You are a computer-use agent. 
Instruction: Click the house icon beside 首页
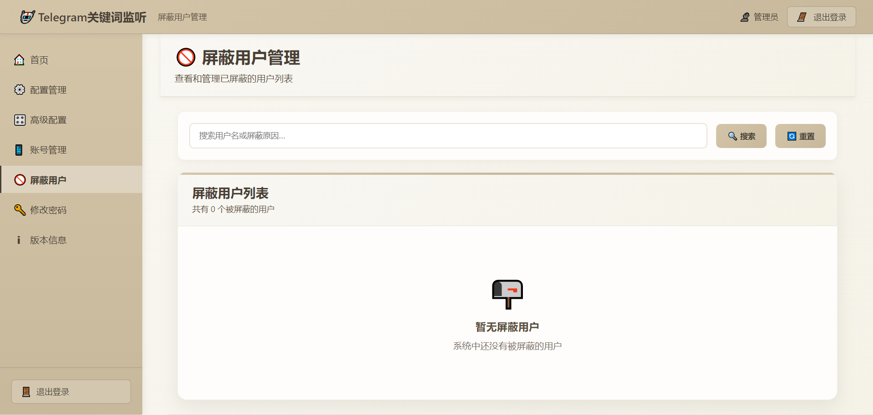[x=19, y=60]
